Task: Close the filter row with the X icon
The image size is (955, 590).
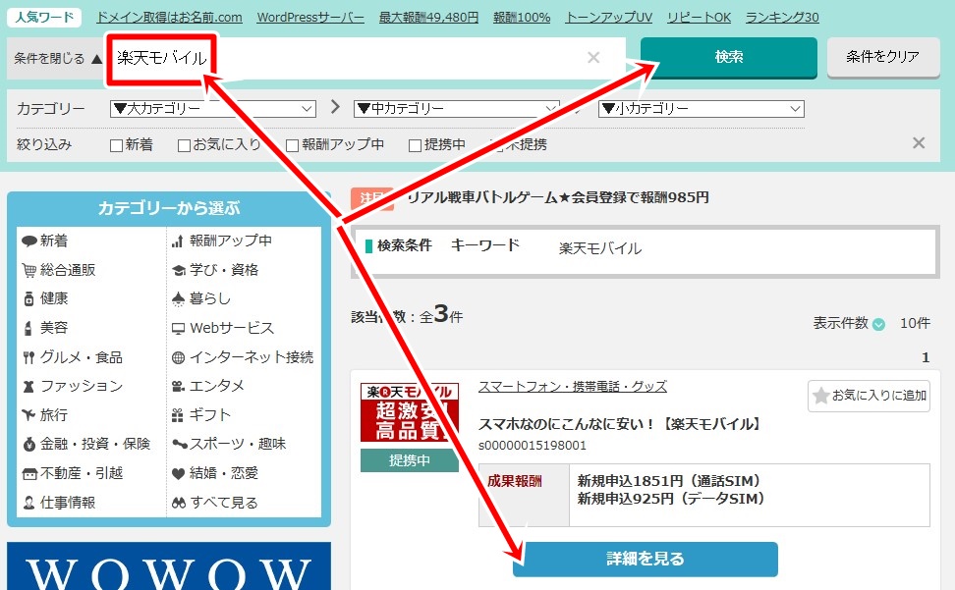Action: 919,143
